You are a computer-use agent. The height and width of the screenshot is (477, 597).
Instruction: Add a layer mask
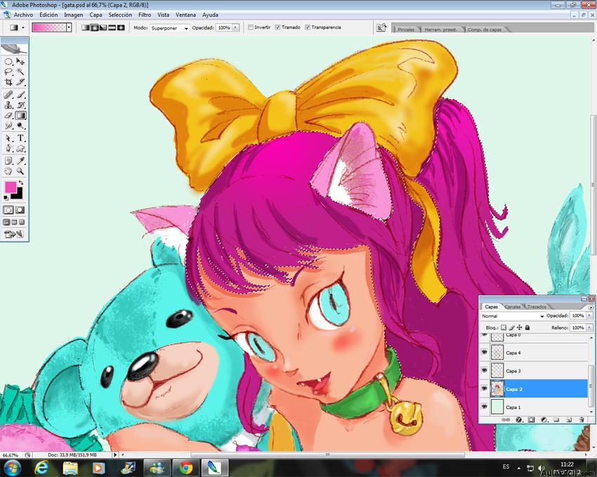(531, 419)
